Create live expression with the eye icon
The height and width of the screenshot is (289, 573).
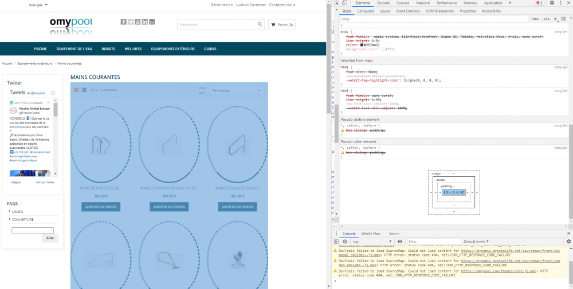400,242
